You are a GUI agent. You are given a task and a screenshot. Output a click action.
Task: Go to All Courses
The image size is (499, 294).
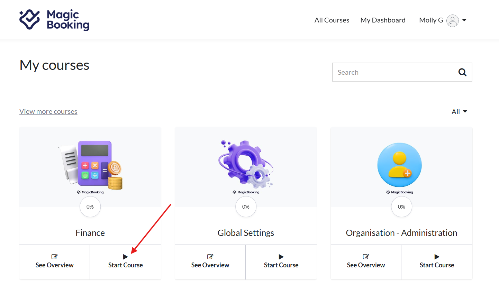point(332,20)
